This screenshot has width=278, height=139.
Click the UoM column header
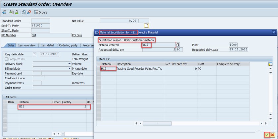coord(207,64)
